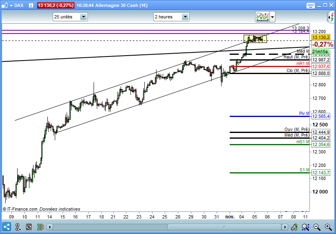Click the green 12 354,6 price label
This screenshot has height=234, width=336.
[321, 144]
